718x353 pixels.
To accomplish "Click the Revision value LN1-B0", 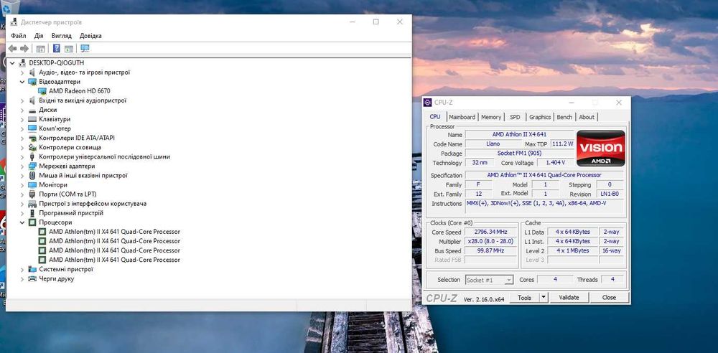I will 609,194.
